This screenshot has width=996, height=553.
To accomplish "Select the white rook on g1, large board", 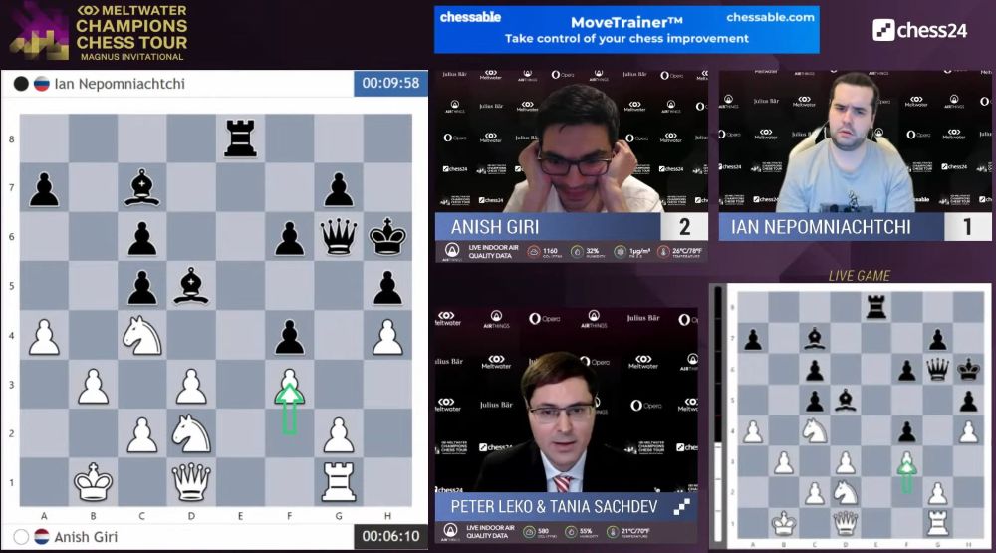I will pyautogui.click(x=339, y=483).
